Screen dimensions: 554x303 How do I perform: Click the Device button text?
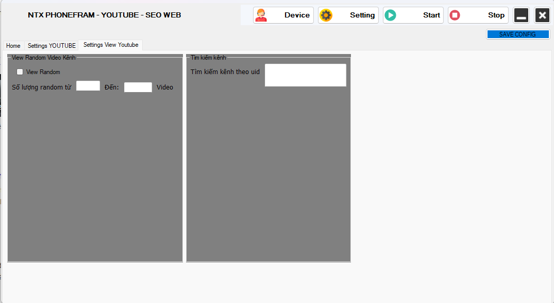297,15
